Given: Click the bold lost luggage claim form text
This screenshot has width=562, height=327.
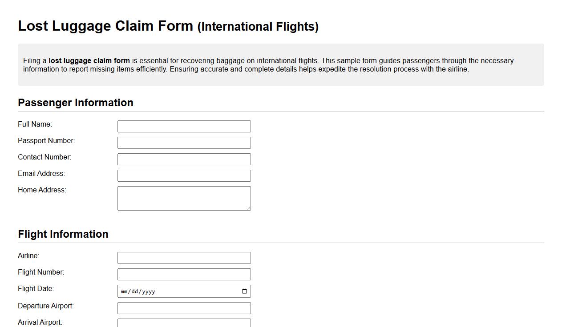Looking at the screenshot, I should tap(89, 60).
